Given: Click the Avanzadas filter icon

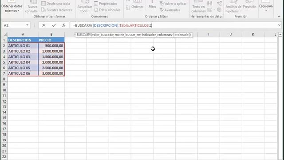Looking at the screenshot, I should [162, 10].
